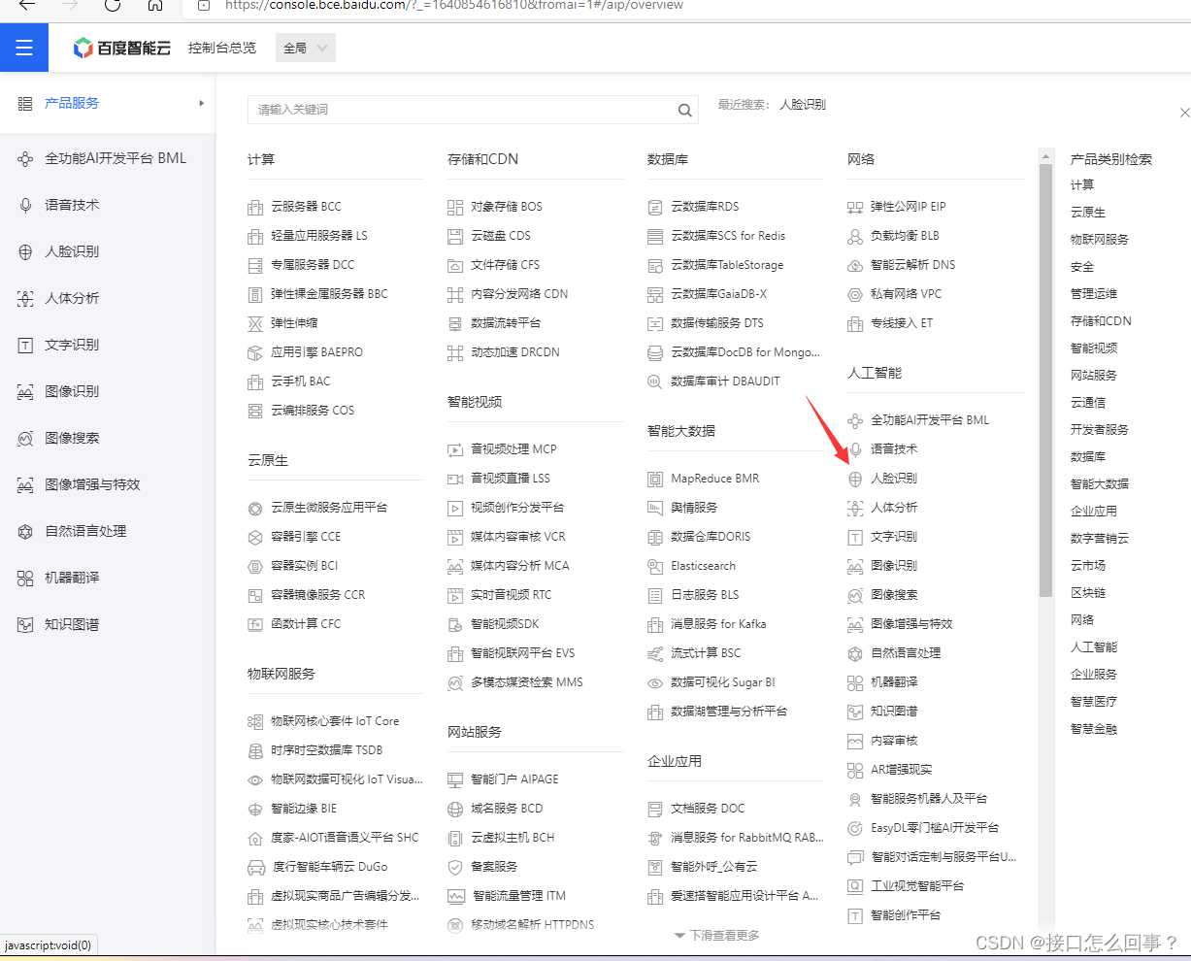Click the 容器引擎 CCE icon
This screenshot has height=961, width=1191.
255,537
